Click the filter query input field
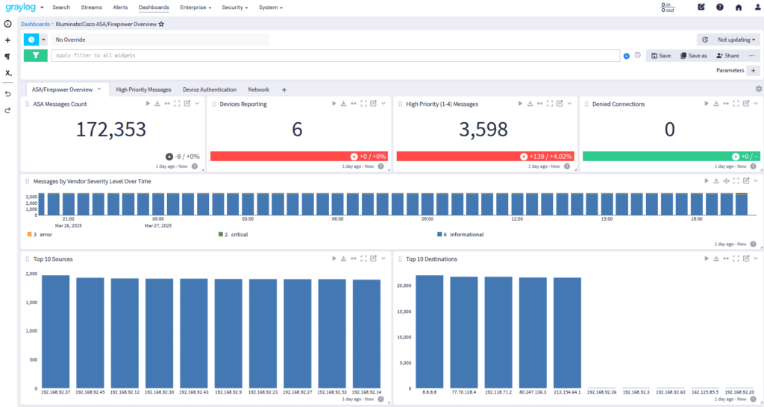The width and height of the screenshot is (764, 407). [x=335, y=55]
